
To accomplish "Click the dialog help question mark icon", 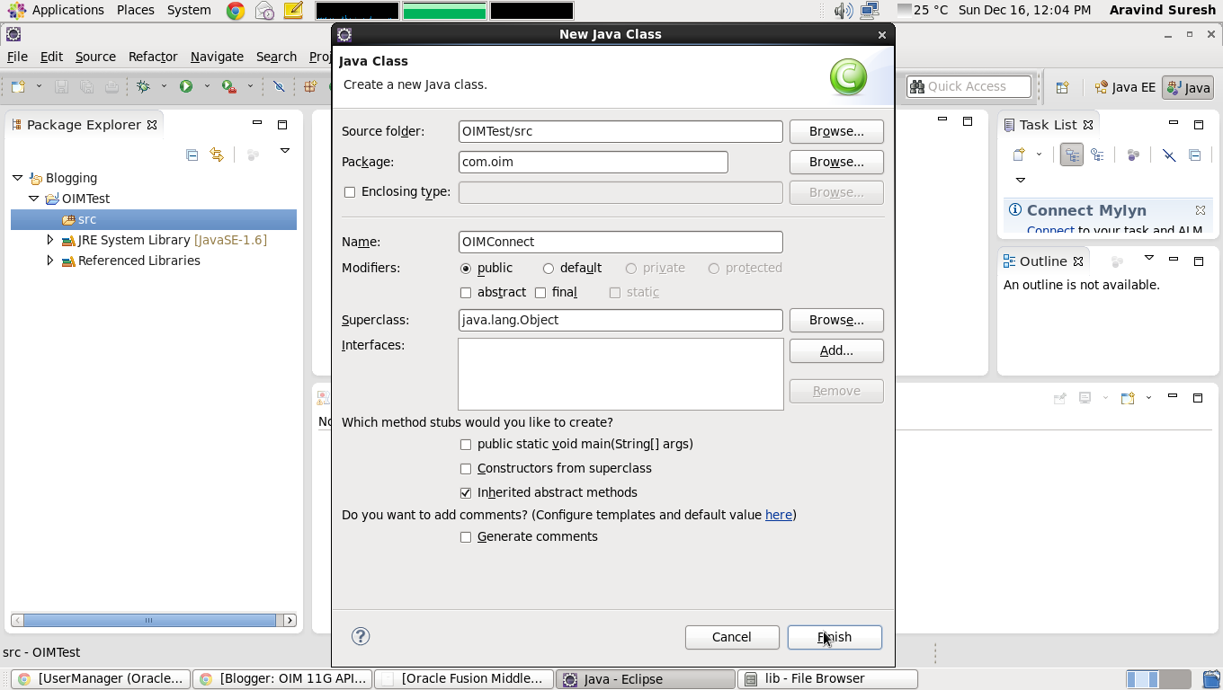I will coord(361,636).
